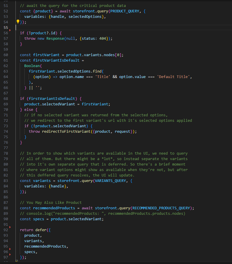
Task: Click 'product.variants.nodes[0]' on line 60
Action: coord(94,55)
